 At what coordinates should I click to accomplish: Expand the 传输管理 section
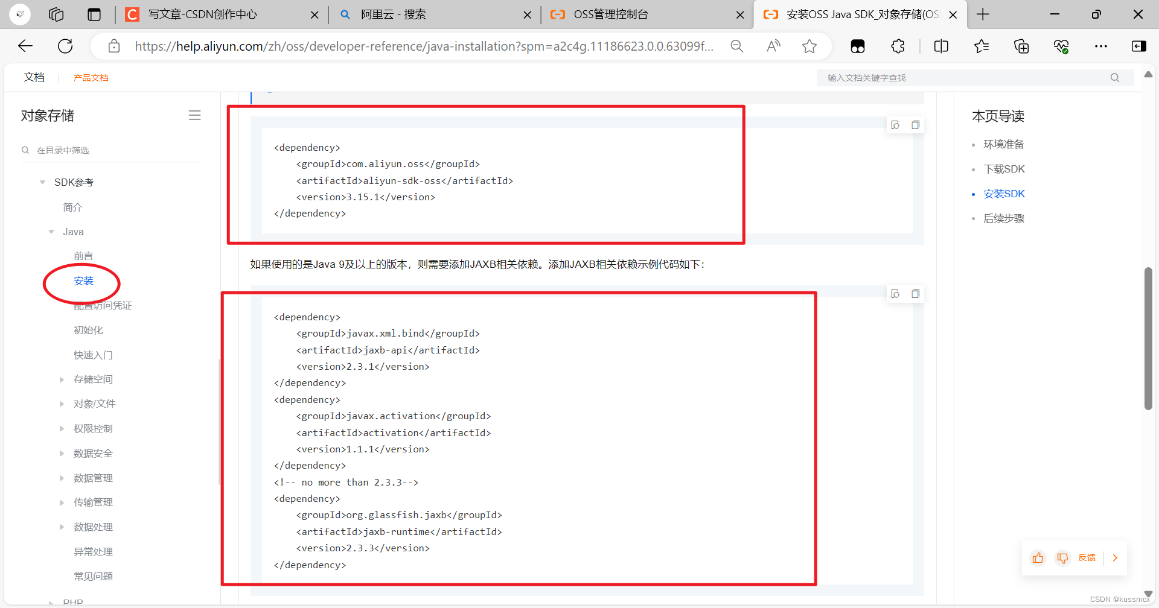coord(62,502)
